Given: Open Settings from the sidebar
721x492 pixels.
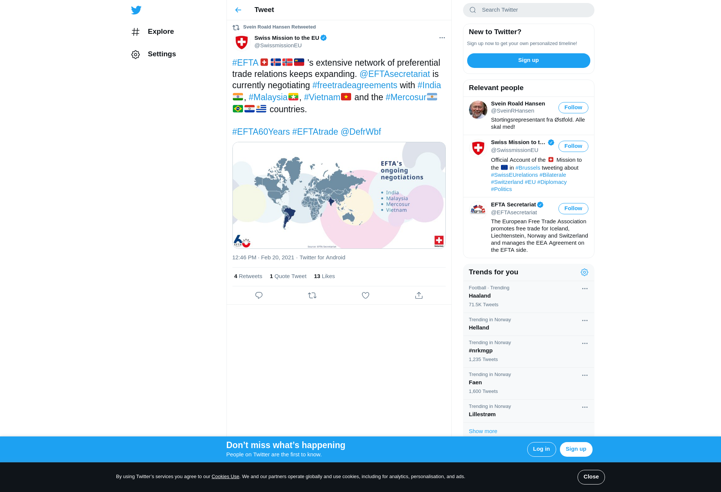Looking at the screenshot, I should (154, 54).
